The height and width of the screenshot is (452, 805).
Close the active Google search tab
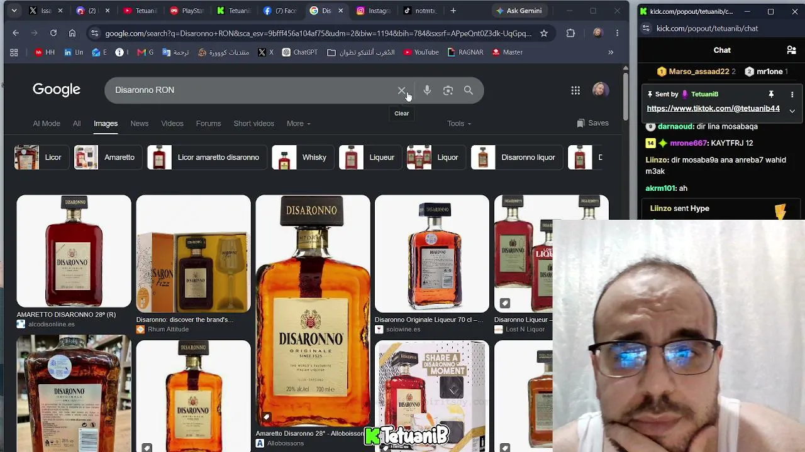[x=340, y=11]
